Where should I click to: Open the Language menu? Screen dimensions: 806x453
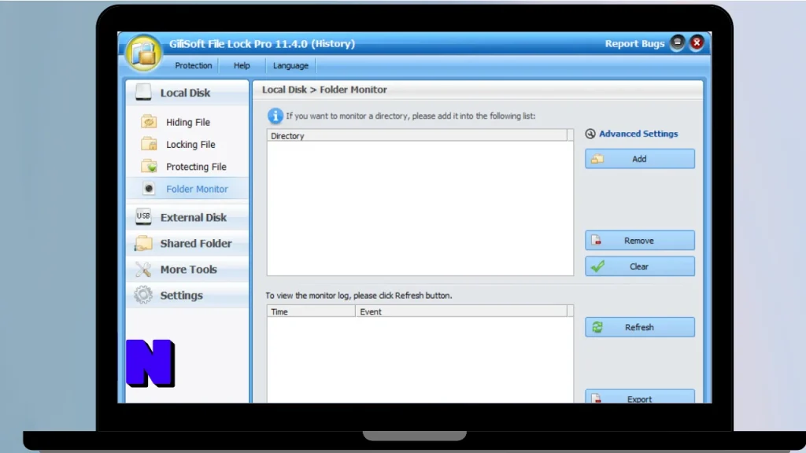[x=290, y=65]
